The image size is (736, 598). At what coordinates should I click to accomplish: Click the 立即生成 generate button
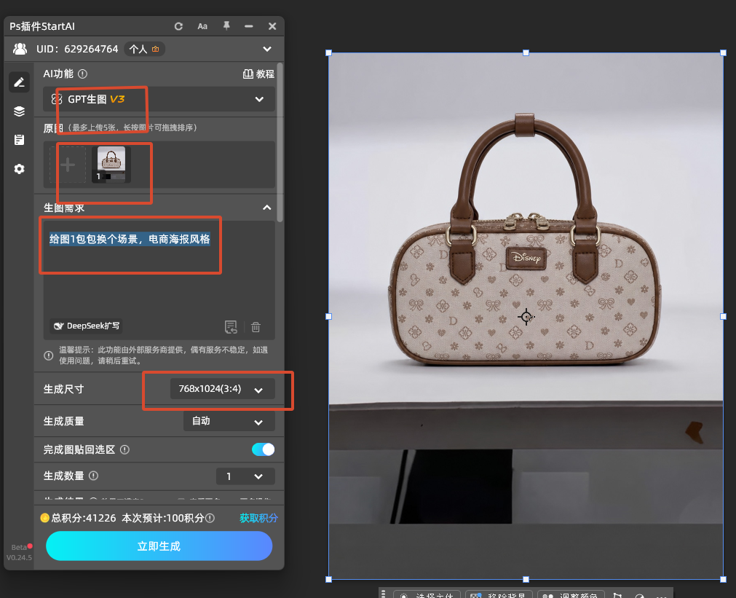pyautogui.click(x=159, y=546)
